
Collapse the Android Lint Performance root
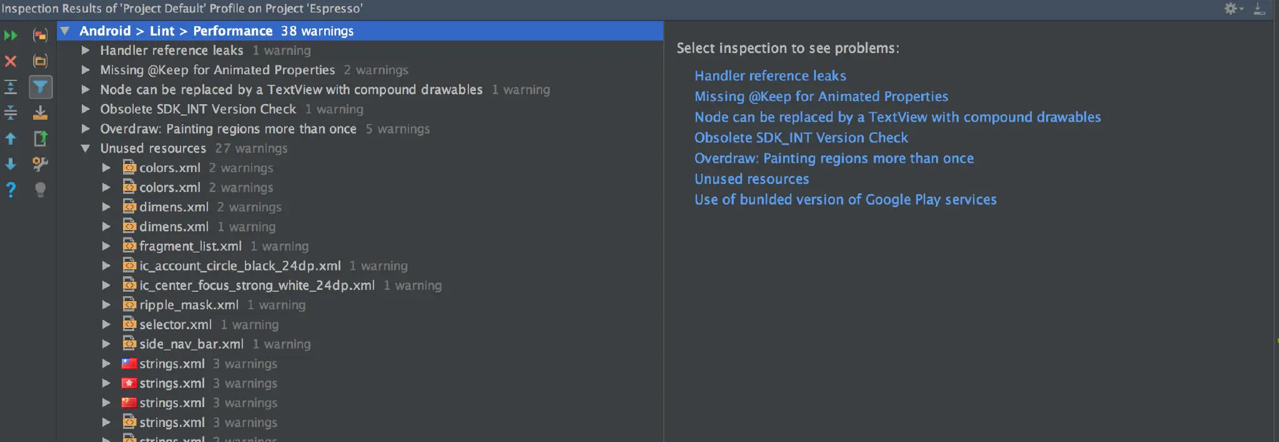coord(64,31)
